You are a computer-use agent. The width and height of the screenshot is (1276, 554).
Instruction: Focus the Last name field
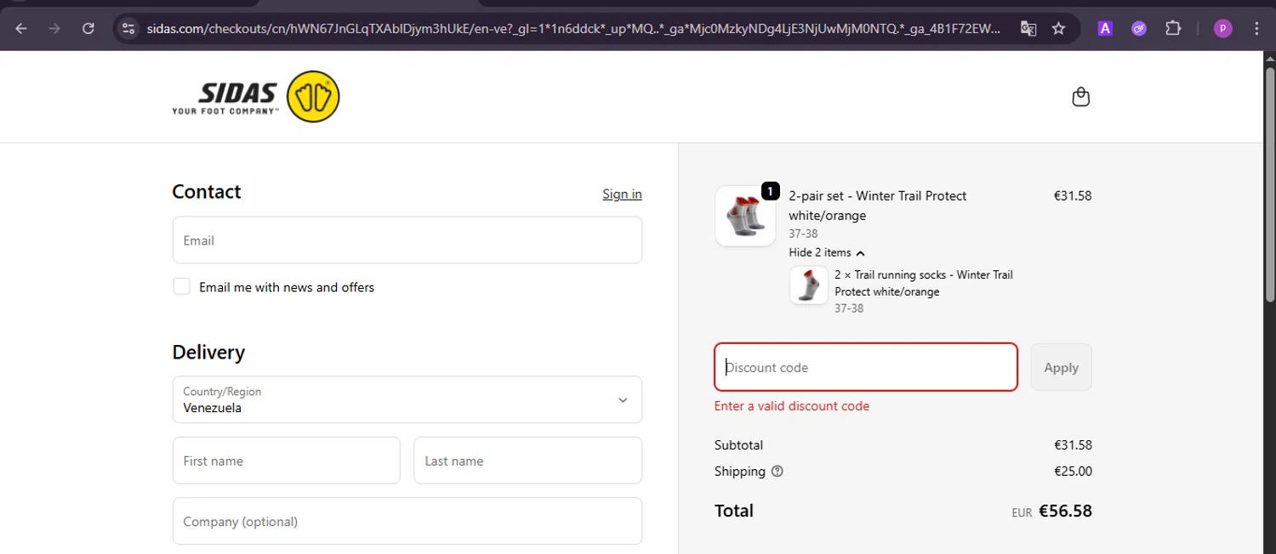[527, 461]
